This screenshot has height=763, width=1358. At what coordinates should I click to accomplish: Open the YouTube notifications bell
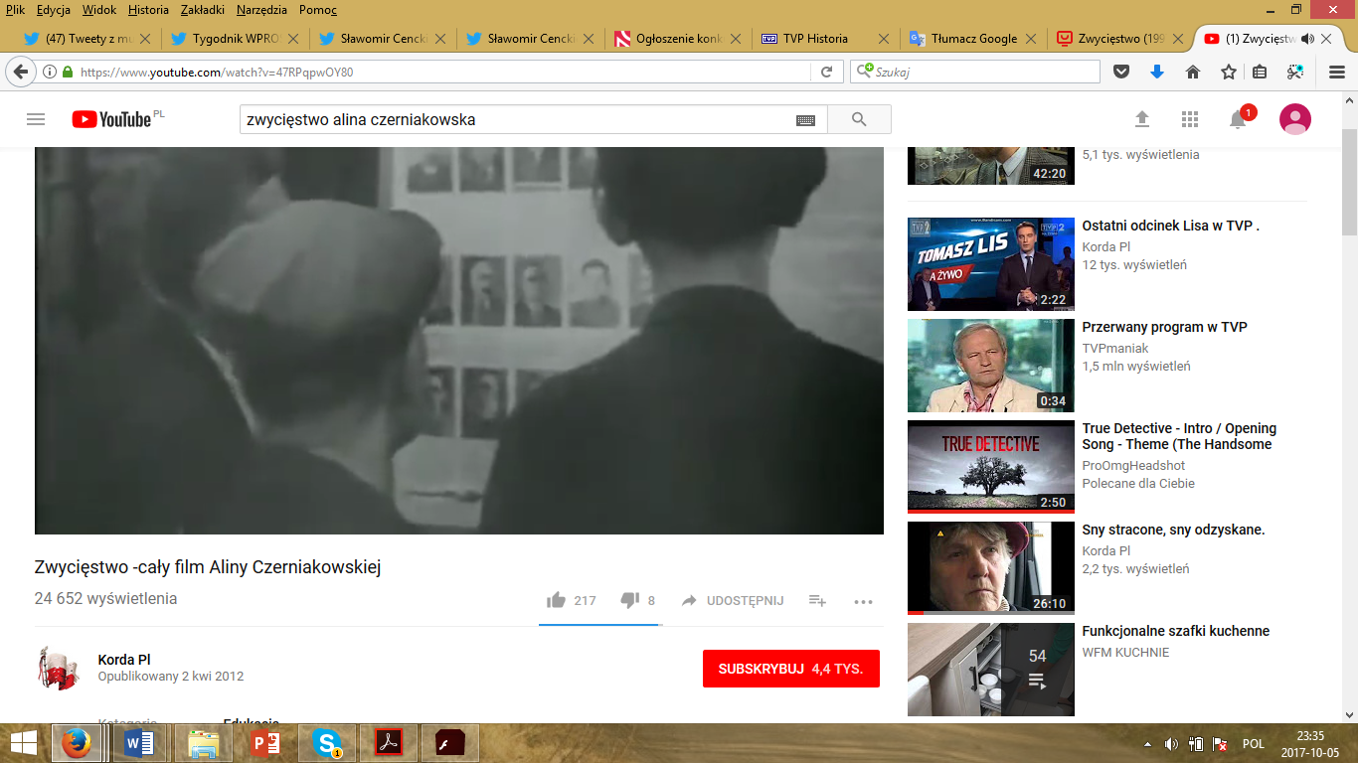[x=1238, y=119]
